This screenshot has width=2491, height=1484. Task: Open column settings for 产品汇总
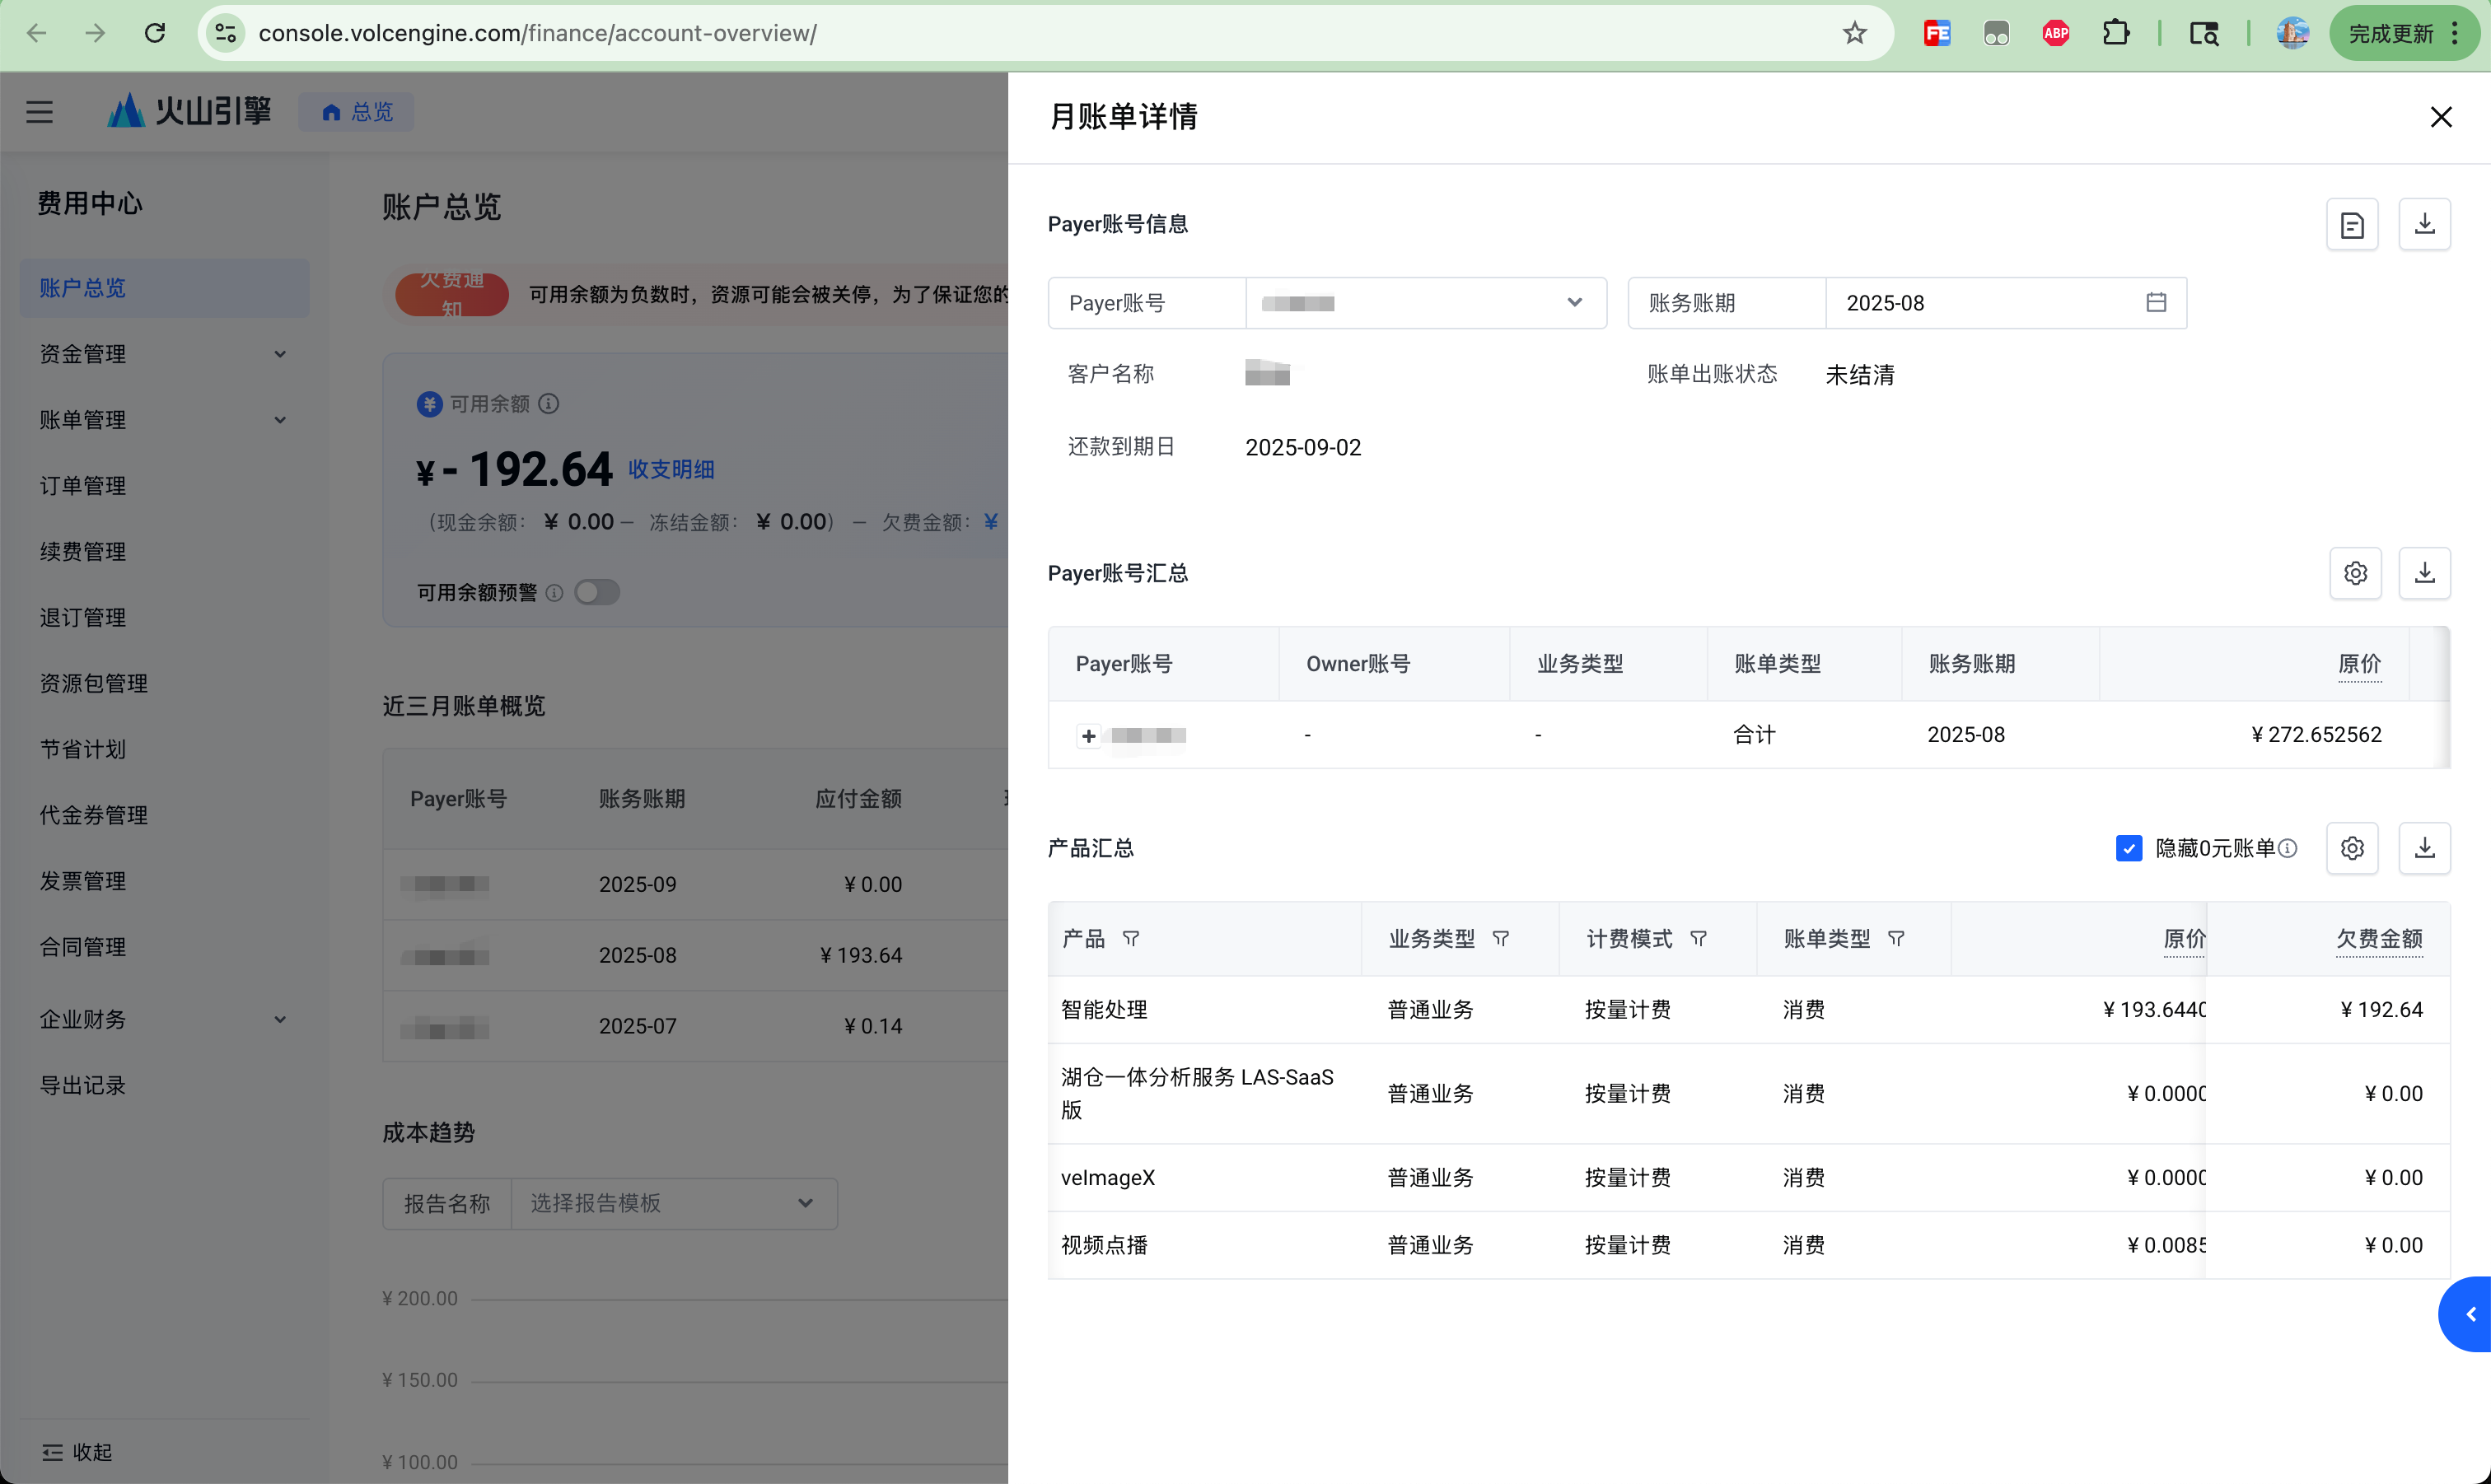(x=2352, y=848)
